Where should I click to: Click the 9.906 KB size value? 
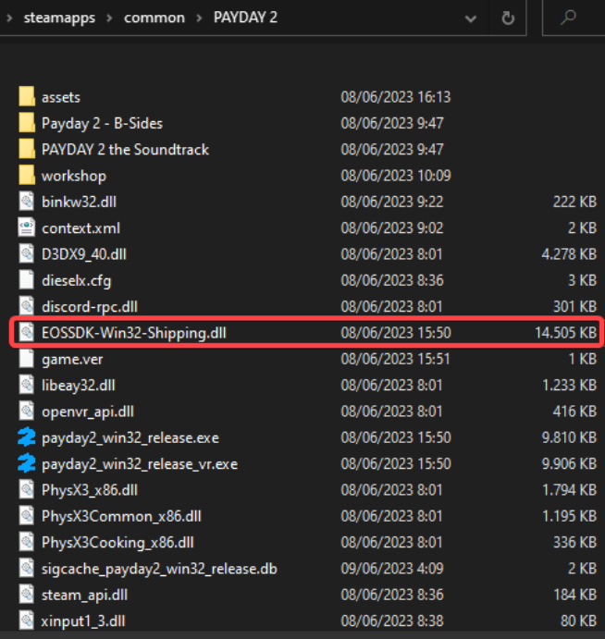569,463
